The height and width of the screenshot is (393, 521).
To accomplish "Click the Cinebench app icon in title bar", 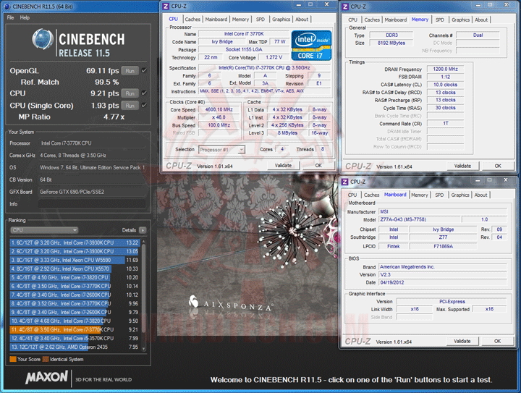I will coord(7,7).
